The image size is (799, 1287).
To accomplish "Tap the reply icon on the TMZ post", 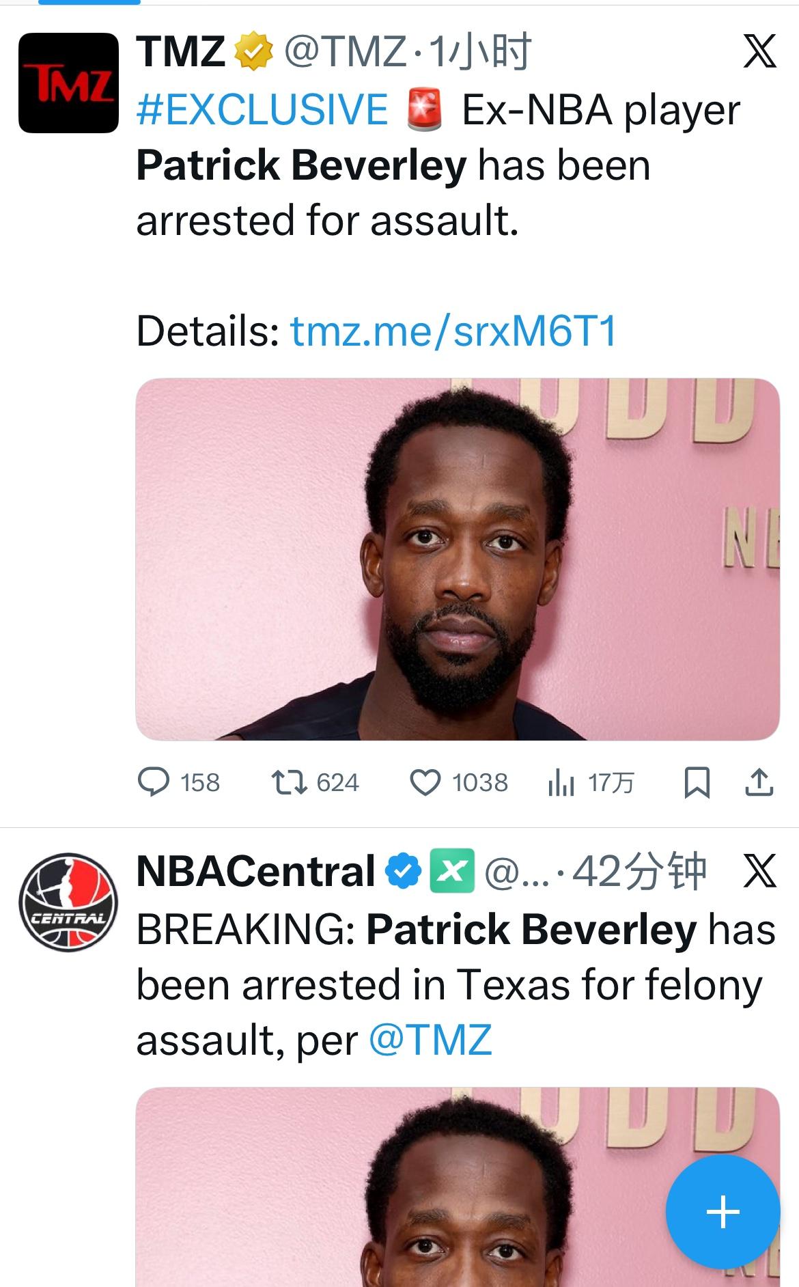I will [154, 782].
